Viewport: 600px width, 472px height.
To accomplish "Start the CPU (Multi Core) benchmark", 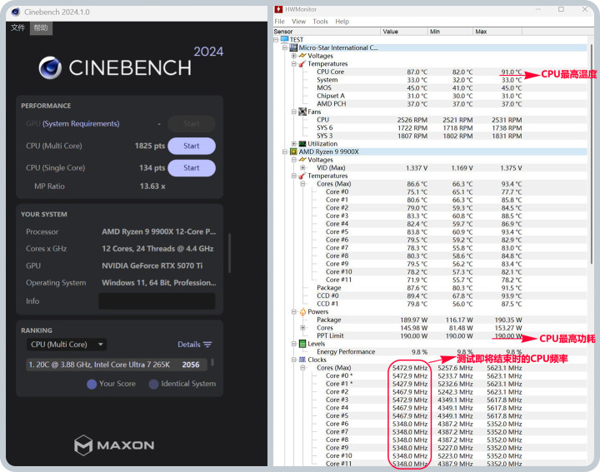I will pos(191,146).
